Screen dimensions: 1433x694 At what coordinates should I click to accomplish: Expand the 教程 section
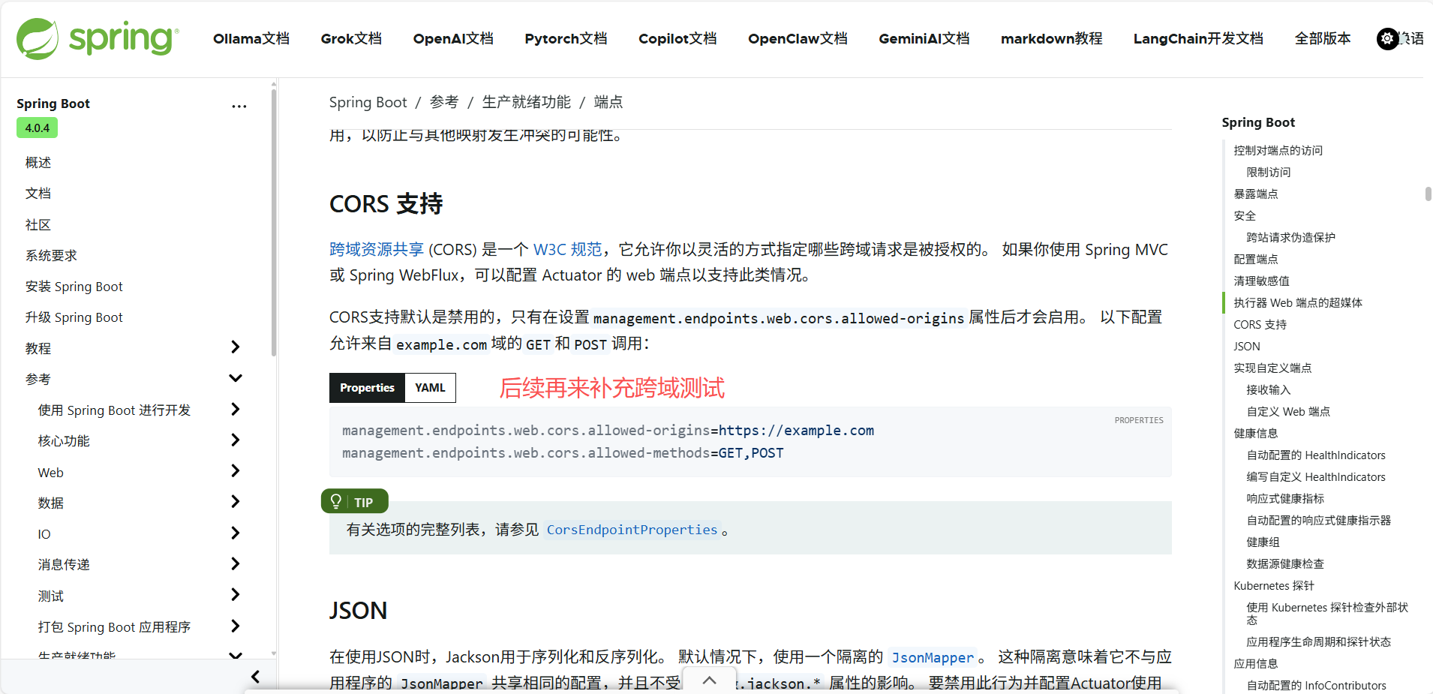[236, 347]
